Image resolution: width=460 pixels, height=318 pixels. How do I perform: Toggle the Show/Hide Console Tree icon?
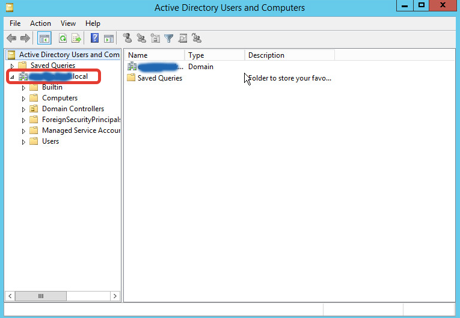click(x=44, y=38)
